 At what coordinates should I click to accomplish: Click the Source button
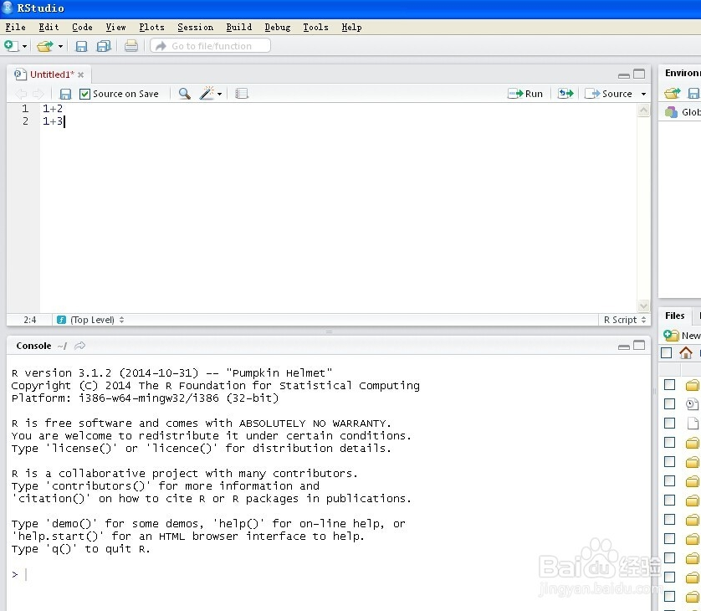pos(608,94)
